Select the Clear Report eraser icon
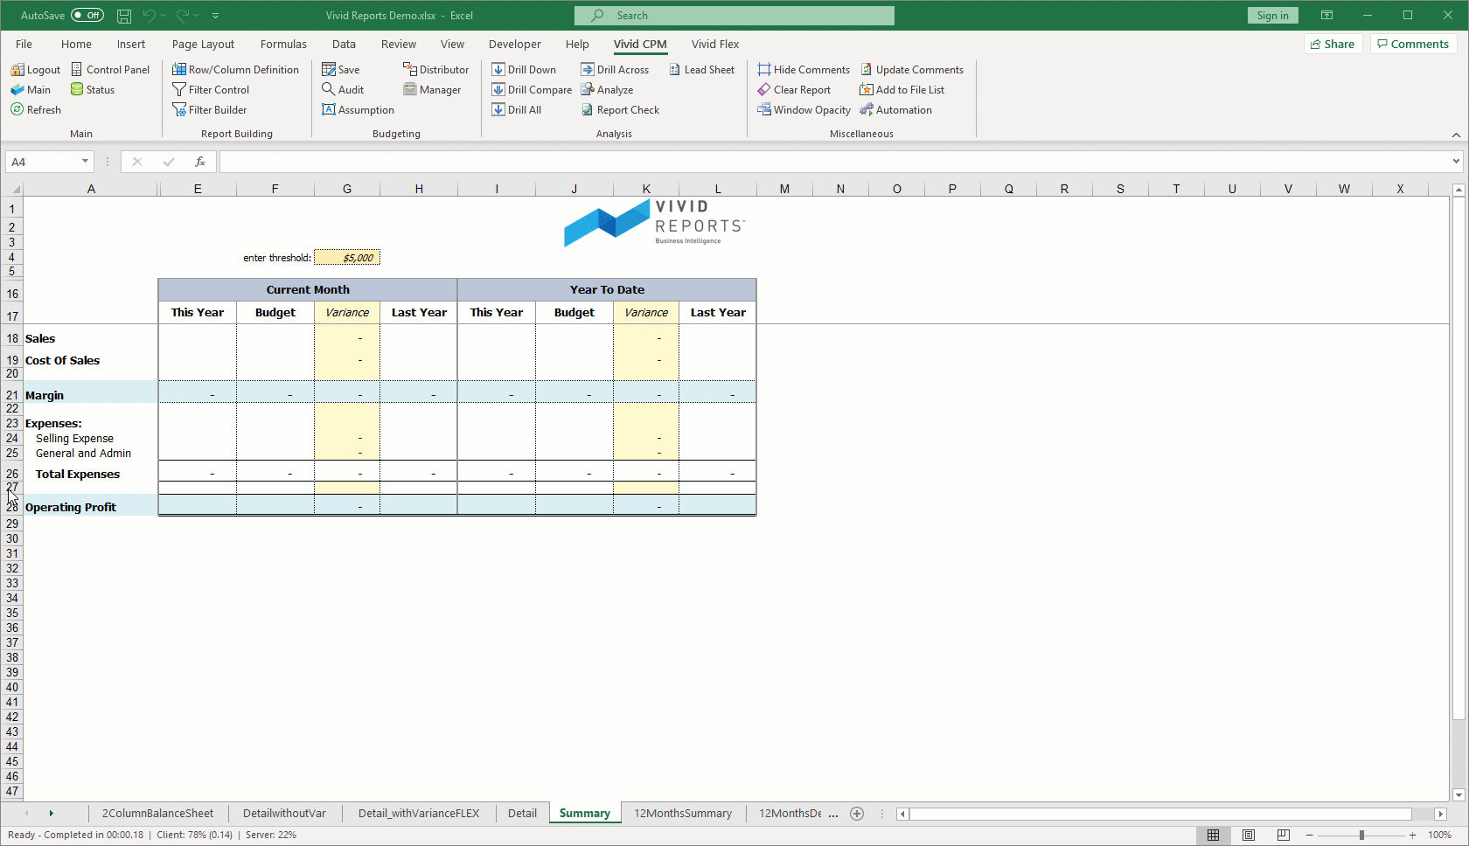 [x=764, y=90]
